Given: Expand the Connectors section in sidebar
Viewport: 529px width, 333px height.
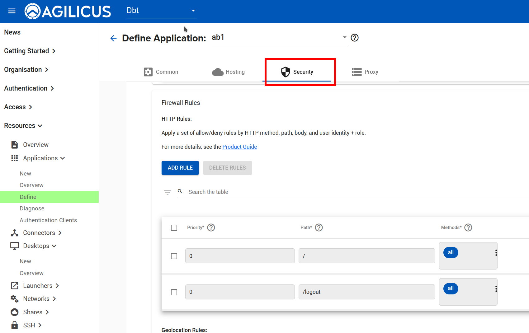Looking at the screenshot, I should tap(39, 233).
